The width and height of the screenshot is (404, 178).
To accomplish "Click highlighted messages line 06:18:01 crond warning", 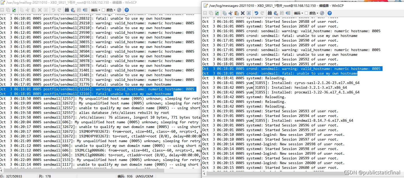I will [x=292, y=69].
